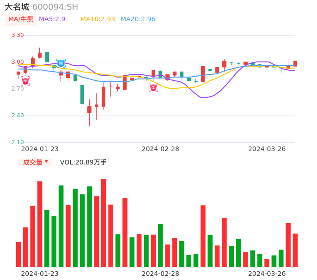Click the 3.30 price axis label

(18, 35)
